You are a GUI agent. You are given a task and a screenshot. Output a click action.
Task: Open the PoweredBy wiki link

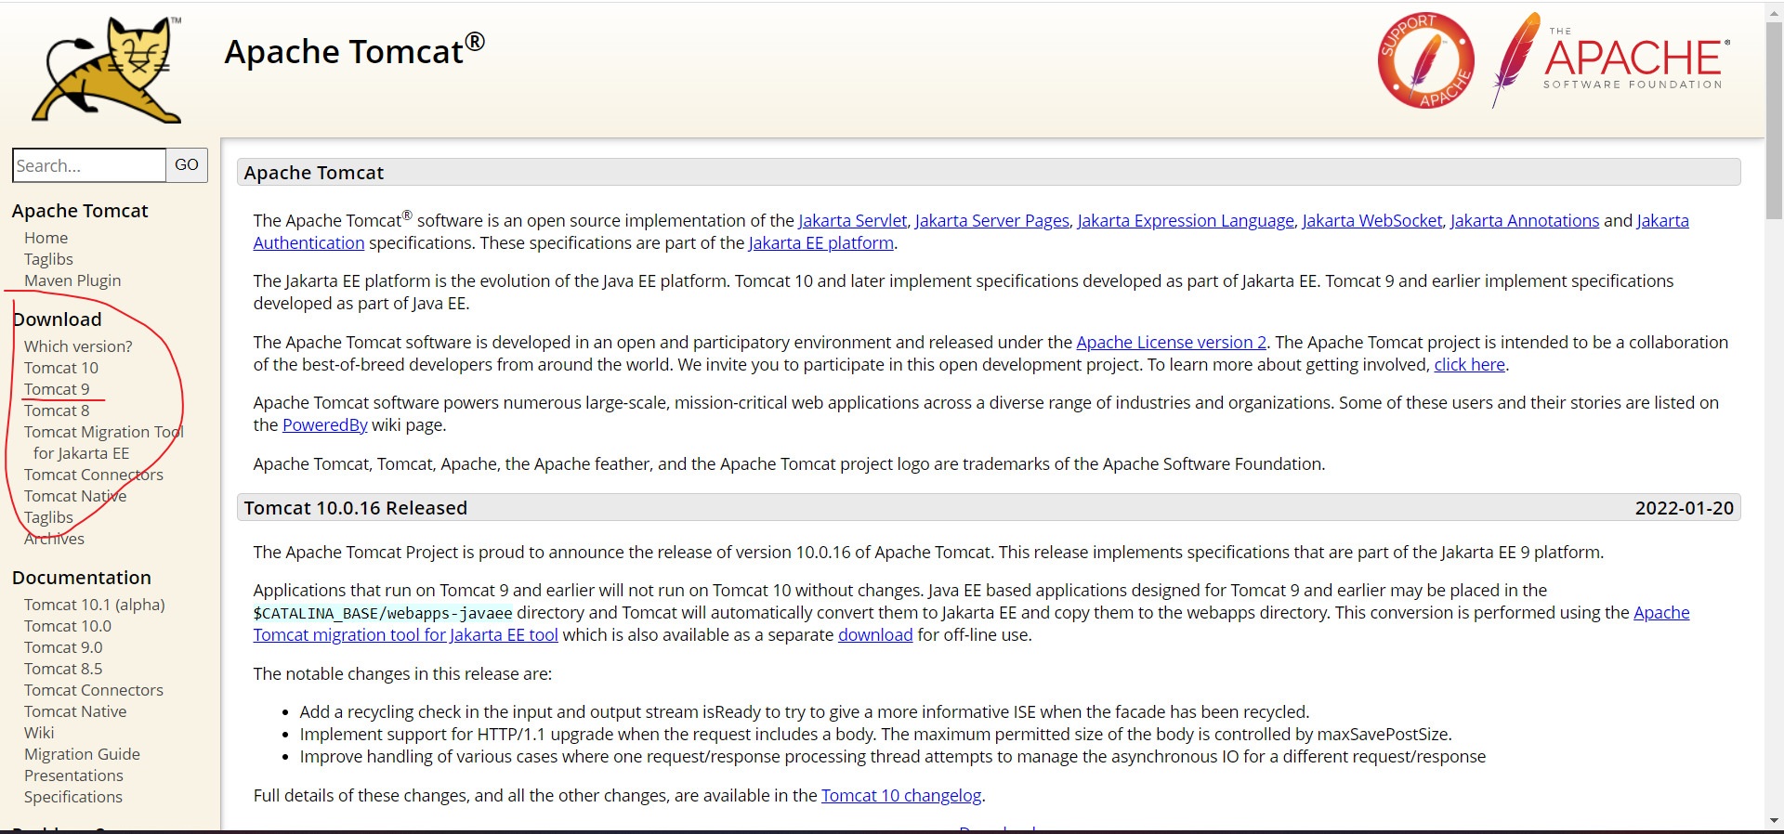pos(325,425)
